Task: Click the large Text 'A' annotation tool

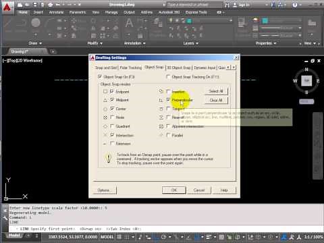Action: pos(129,23)
